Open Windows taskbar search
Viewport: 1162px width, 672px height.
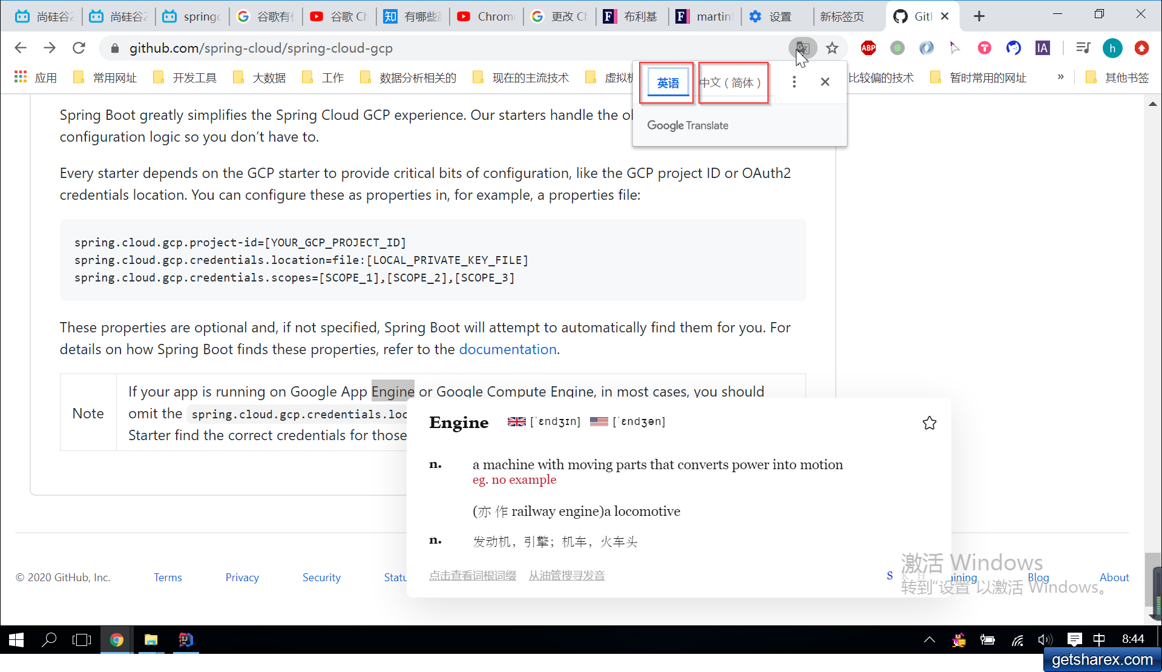coord(49,640)
